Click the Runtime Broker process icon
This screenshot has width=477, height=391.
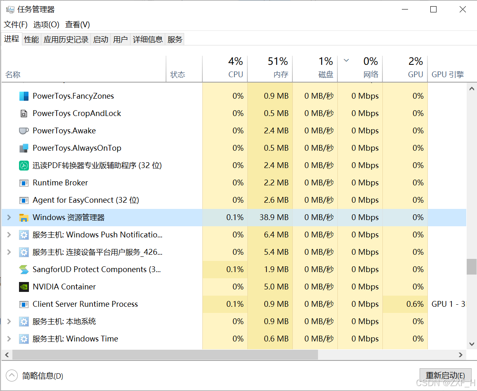pyautogui.click(x=24, y=183)
